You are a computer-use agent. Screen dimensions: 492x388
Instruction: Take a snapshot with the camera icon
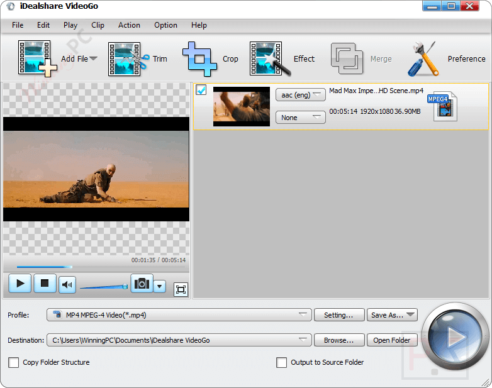(x=142, y=284)
